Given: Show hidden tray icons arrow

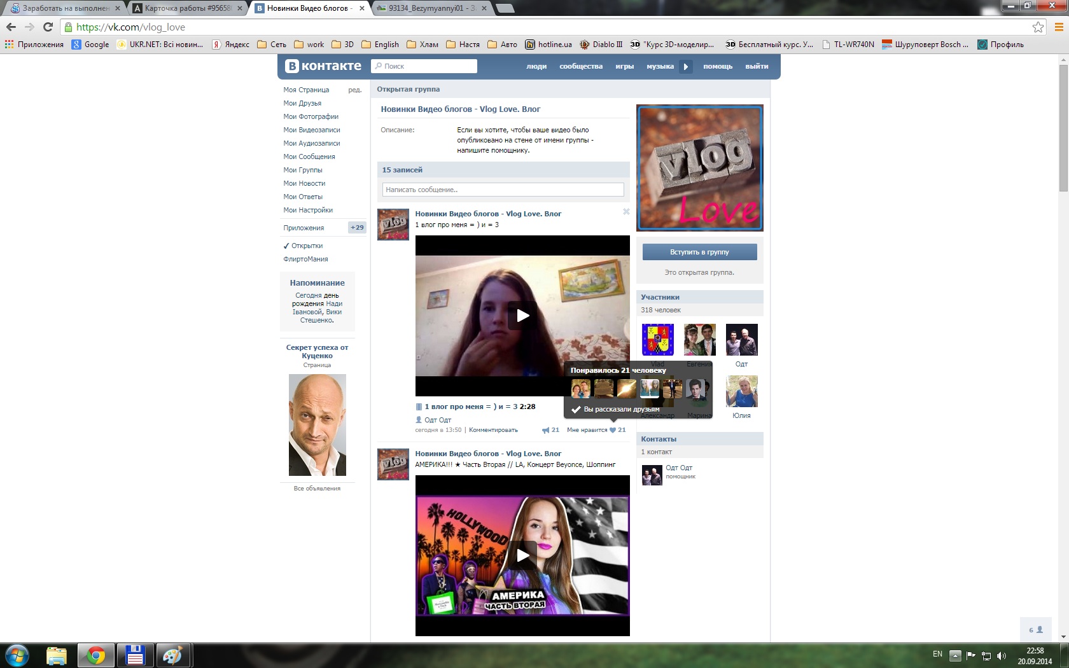Looking at the screenshot, I should [x=955, y=656].
